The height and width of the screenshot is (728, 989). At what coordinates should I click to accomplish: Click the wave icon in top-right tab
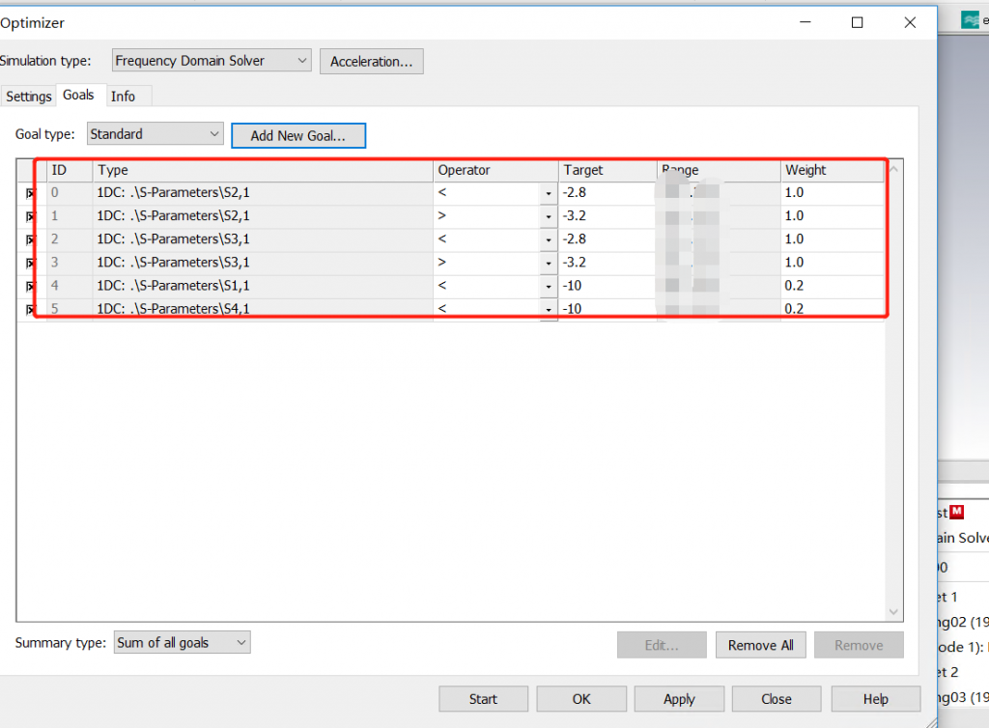[x=970, y=19]
